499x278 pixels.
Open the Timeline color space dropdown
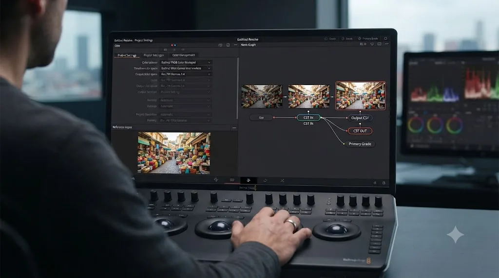tap(186, 68)
